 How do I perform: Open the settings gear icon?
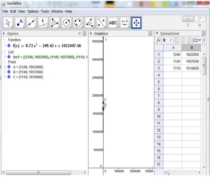coord(200,25)
